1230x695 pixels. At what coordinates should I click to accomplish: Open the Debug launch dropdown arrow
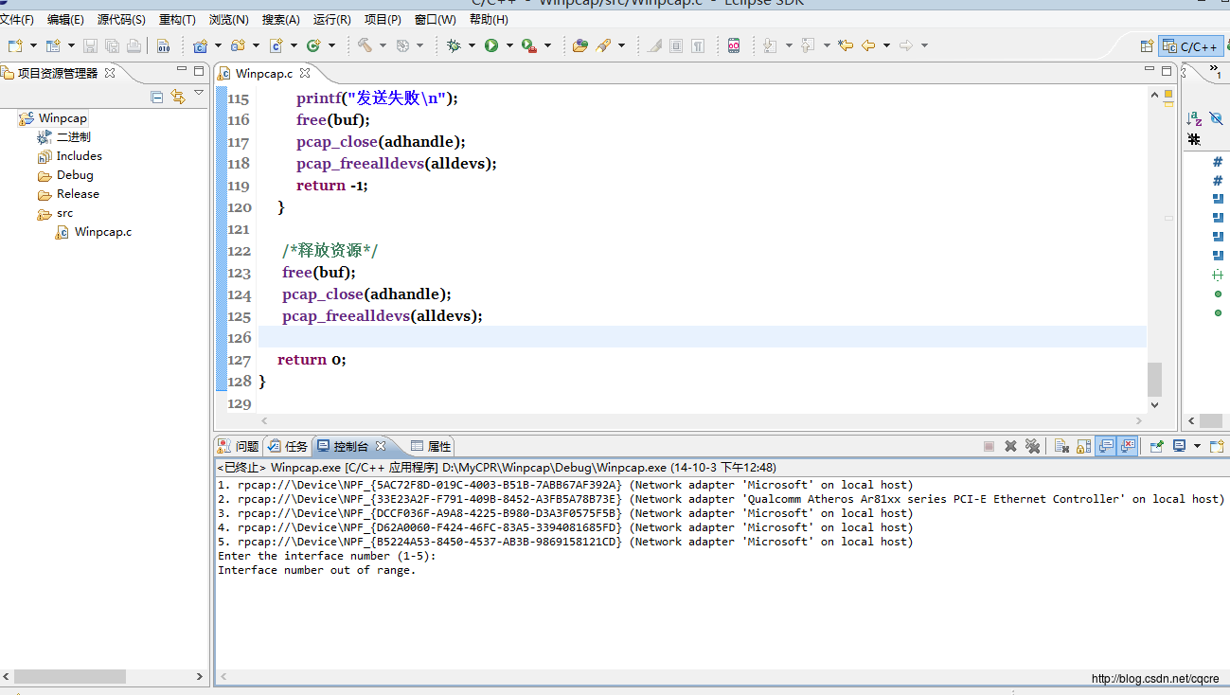(x=472, y=45)
